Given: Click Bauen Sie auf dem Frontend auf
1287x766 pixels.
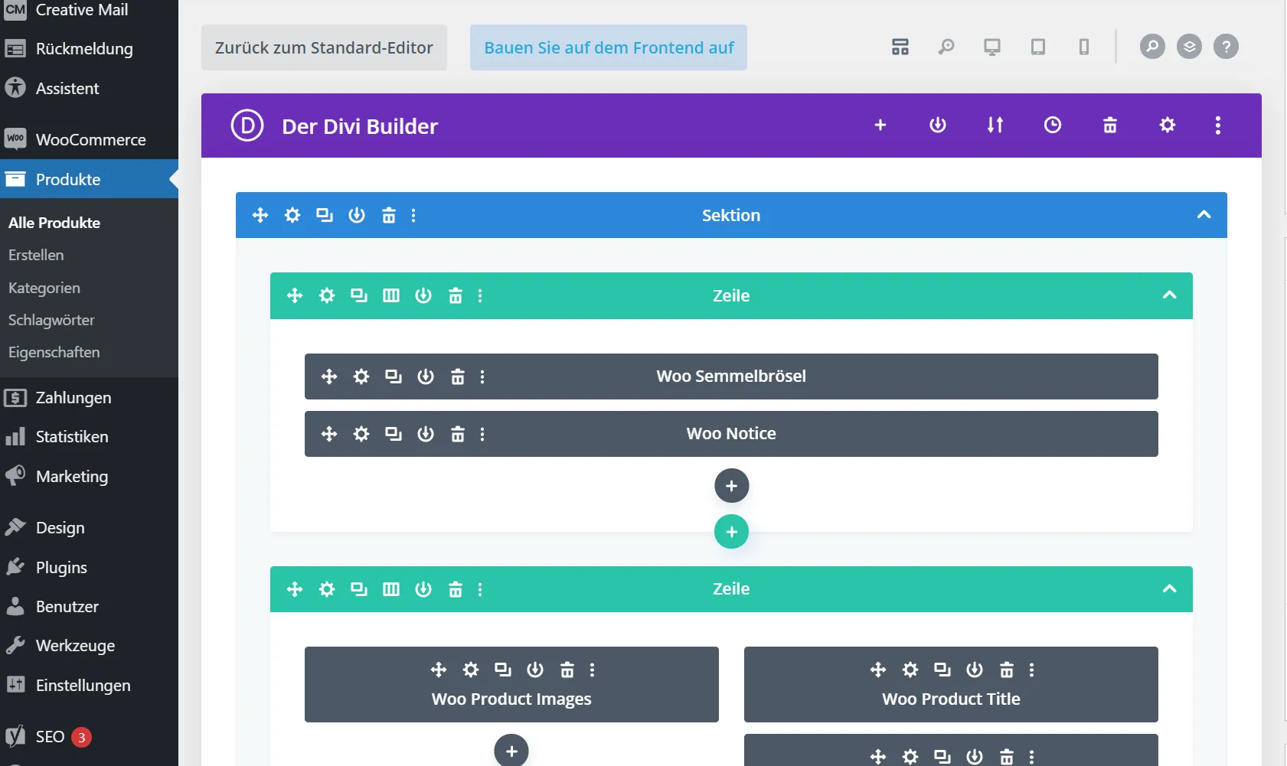Looking at the screenshot, I should point(609,47).
